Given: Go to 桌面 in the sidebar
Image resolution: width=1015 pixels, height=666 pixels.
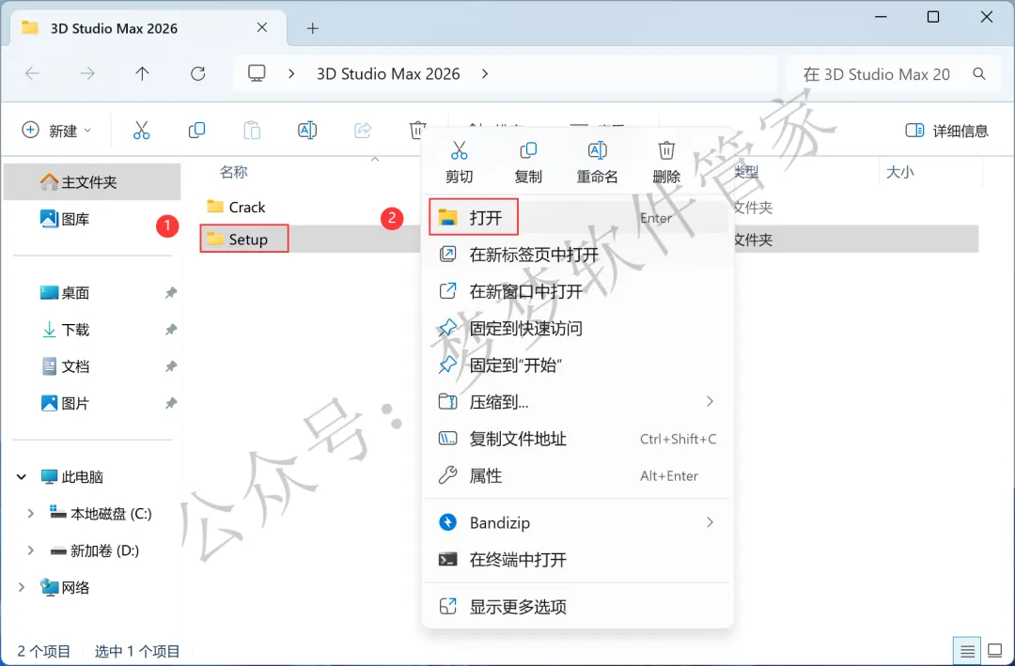Looking at the screenshot, I should tap(65, 292).
